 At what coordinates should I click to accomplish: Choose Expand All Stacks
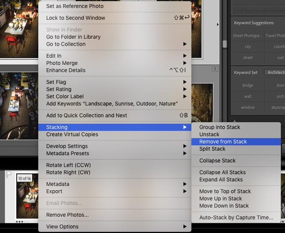coord(236,180)
